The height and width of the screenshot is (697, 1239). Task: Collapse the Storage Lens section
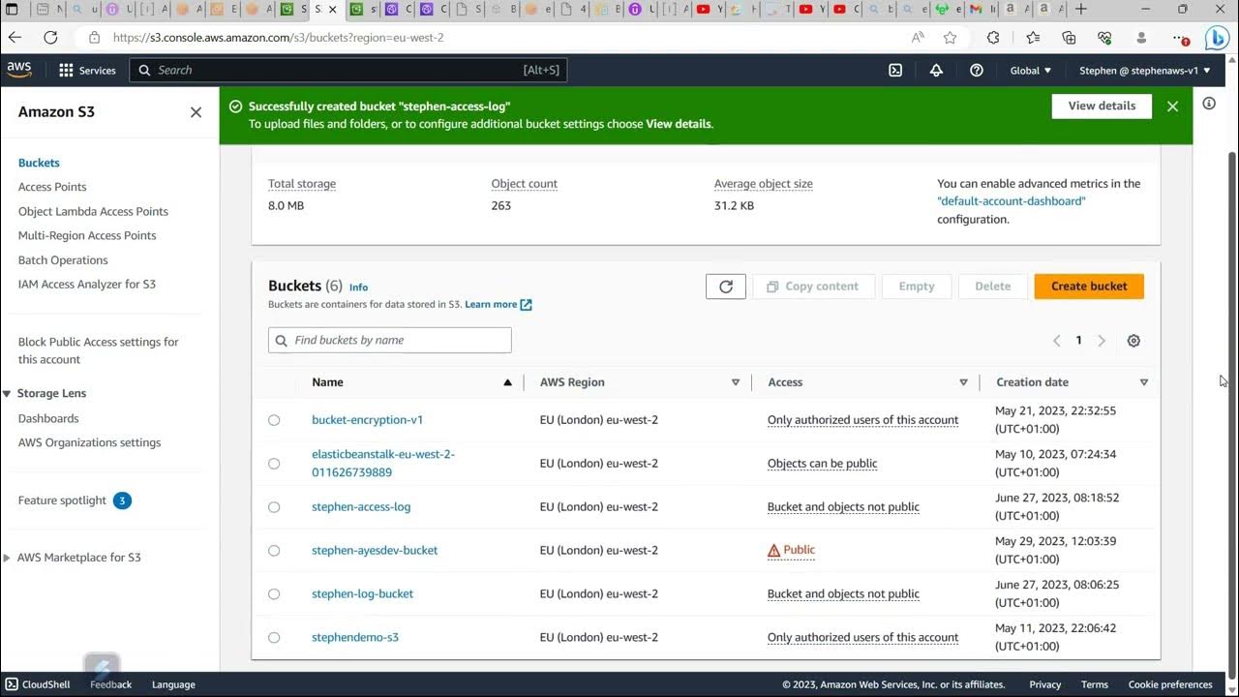pos(8,394)
